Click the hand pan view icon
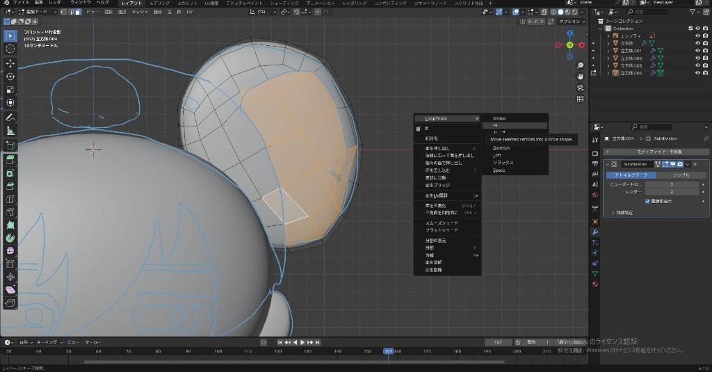The width and height of the screenshot is (712, 372). 581,75
